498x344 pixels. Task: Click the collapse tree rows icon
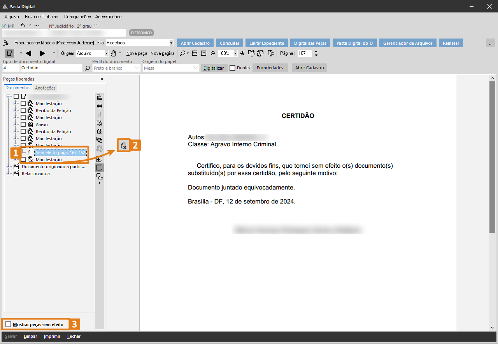(x=100, y=106)
